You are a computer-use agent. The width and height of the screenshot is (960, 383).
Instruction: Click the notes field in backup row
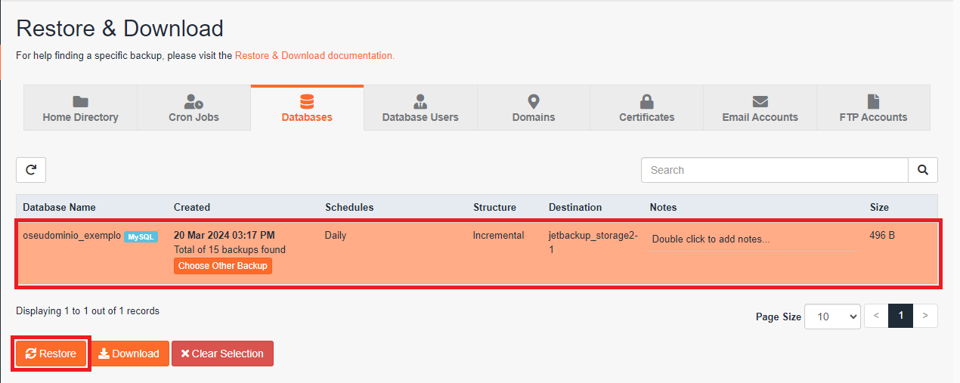[753, 239]
